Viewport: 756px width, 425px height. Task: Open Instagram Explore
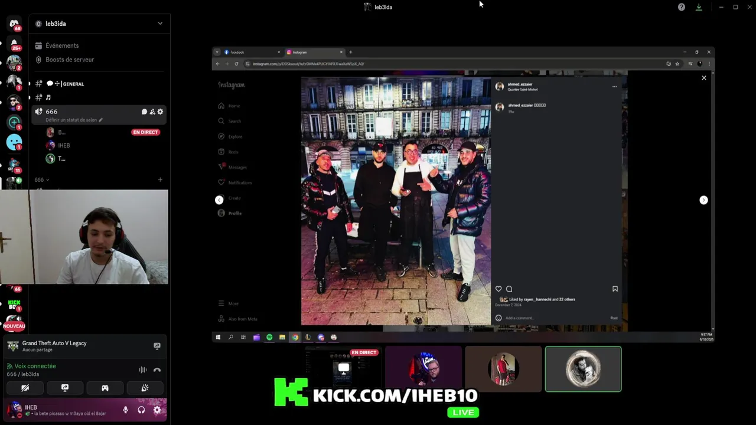click(x=230, y=136)
